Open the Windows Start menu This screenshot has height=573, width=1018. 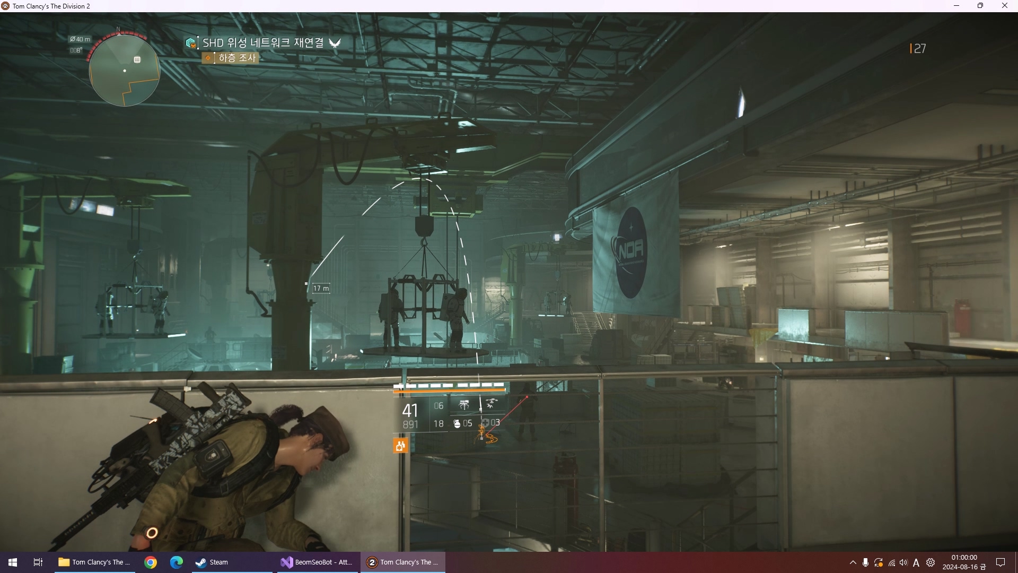point(13,562)
